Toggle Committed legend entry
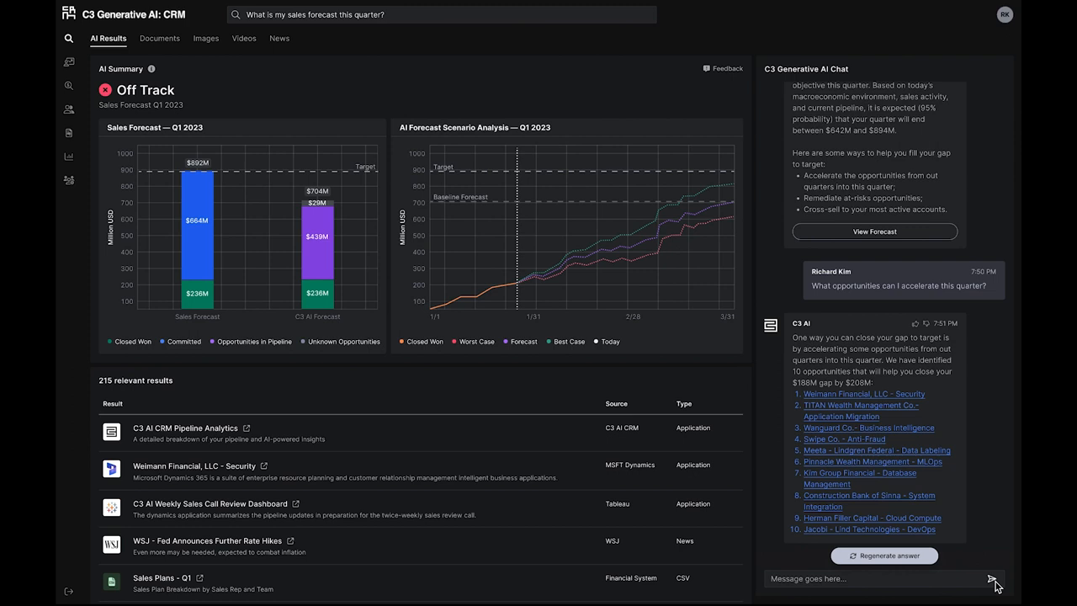Image resolution: width=1077 pixels, height=606 pixels. pos(180,342)
